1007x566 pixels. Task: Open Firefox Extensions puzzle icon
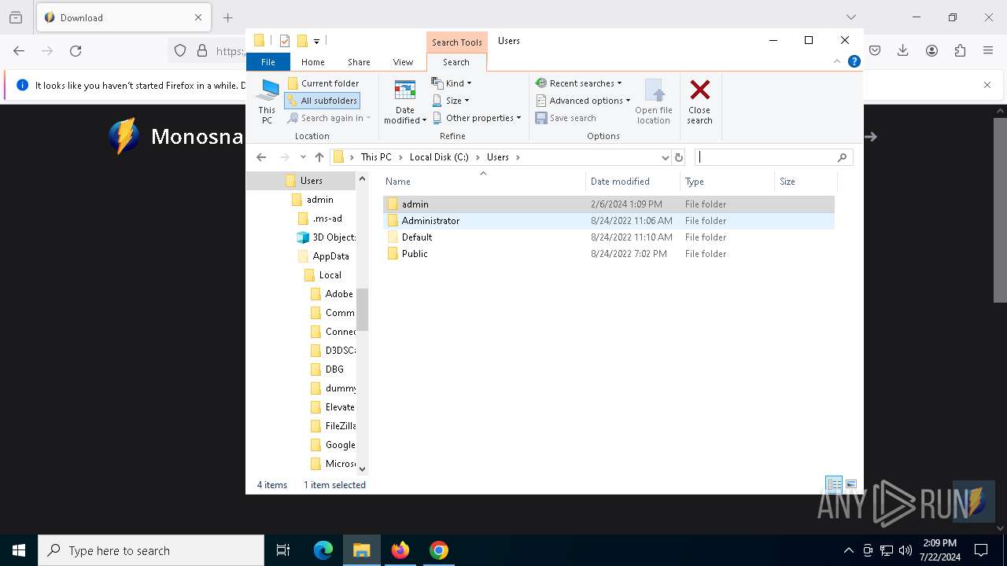click(x=960, y=50)
